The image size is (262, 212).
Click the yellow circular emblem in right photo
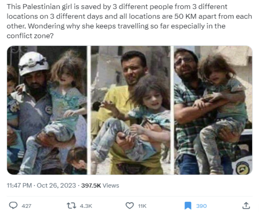point(243,168)
